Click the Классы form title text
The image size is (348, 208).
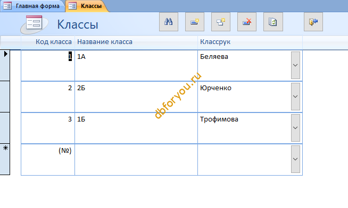pos(78,24)
